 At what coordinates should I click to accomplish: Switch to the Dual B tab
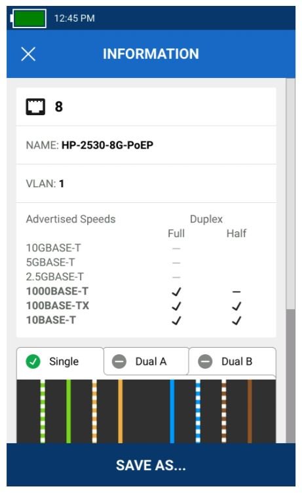[x=233, y=361]
